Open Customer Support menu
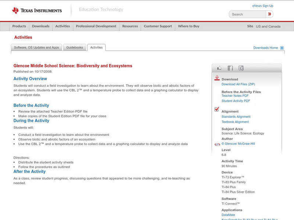294x220 pixels. 158,26
